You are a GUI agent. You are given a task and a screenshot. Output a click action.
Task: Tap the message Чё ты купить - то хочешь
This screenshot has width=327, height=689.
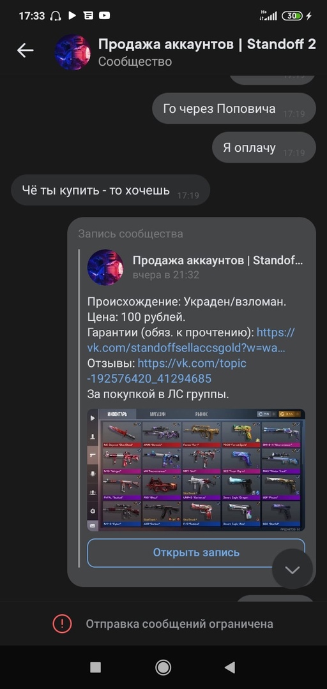coord(110,190)
